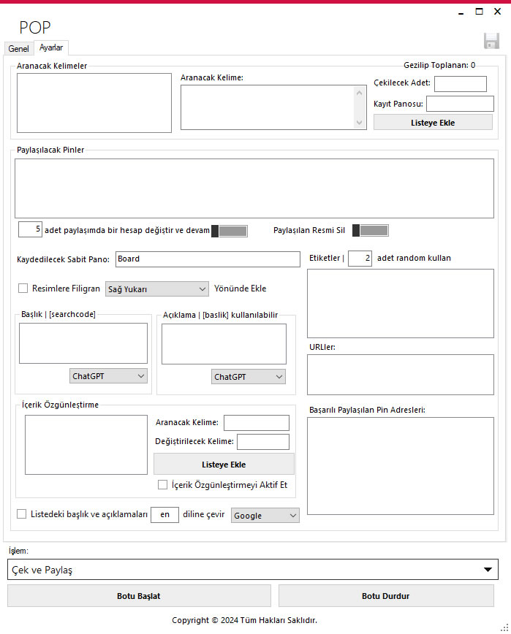511x634 pixels.
Task: Click scroll up arrow in Aranacak Kelime box
Action: (x=359, y=93)
